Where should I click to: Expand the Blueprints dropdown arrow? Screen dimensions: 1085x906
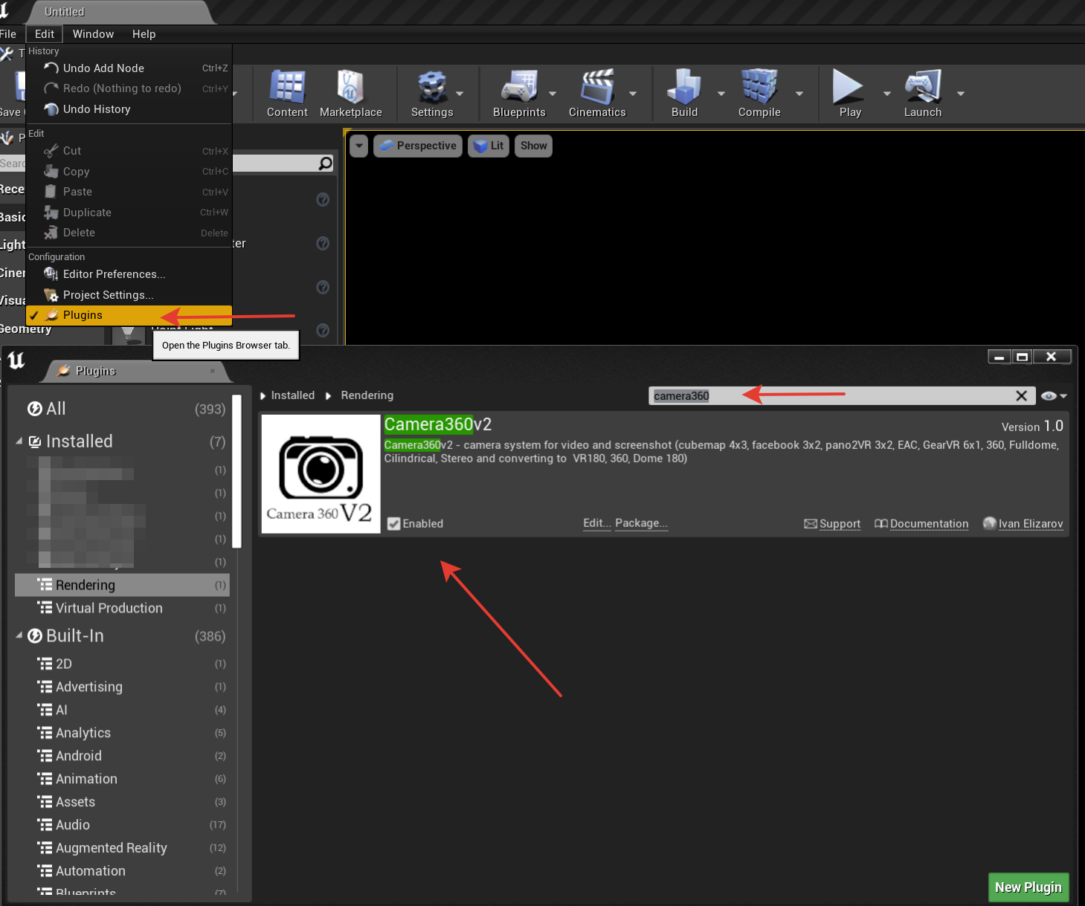point(553,94)
